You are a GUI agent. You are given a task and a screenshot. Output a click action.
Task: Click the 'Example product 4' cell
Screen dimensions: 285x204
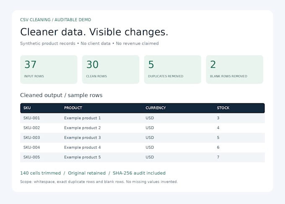coord(82,147)
